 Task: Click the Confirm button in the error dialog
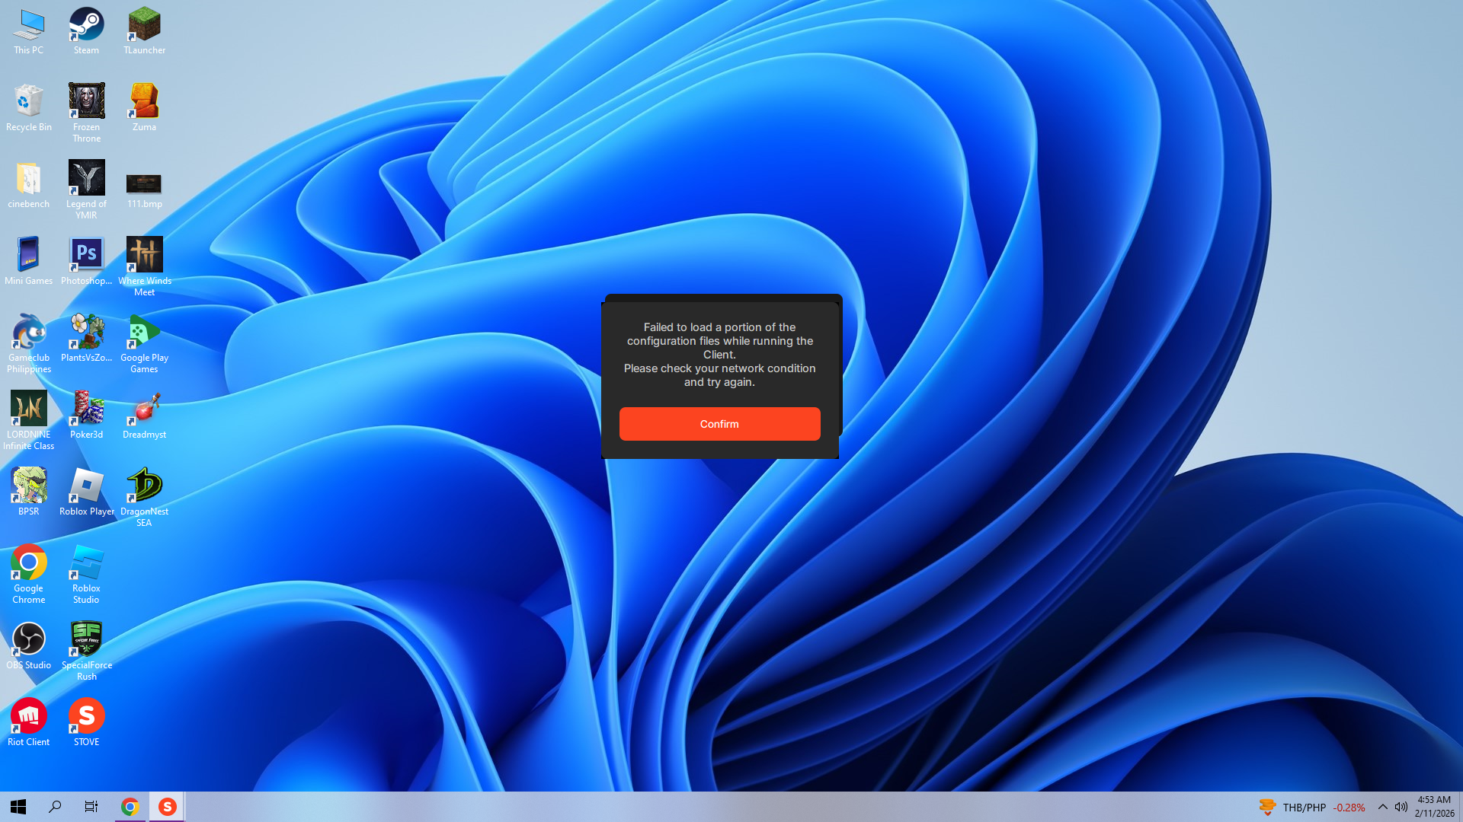719,424
